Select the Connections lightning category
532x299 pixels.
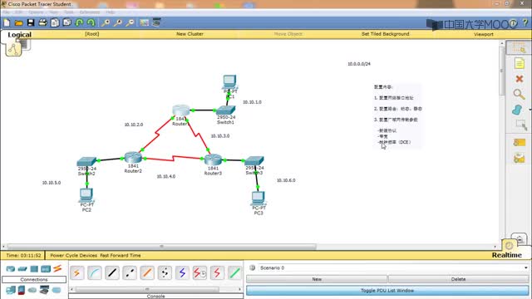click(57, 269)
